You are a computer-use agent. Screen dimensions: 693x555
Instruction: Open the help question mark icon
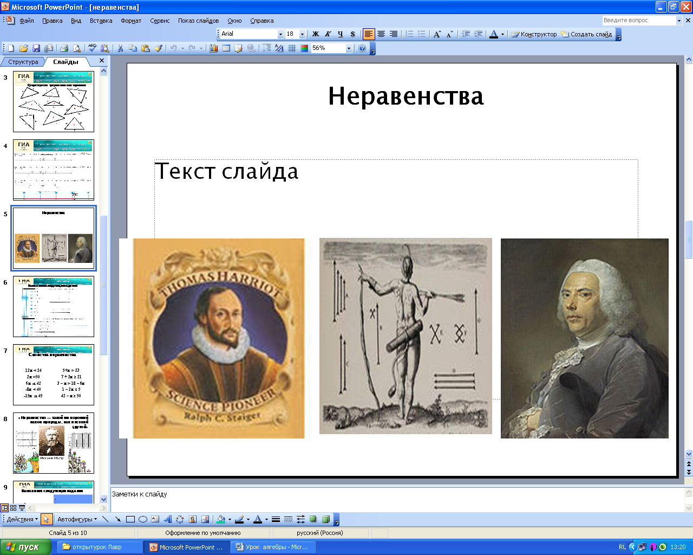click(362, 48)
